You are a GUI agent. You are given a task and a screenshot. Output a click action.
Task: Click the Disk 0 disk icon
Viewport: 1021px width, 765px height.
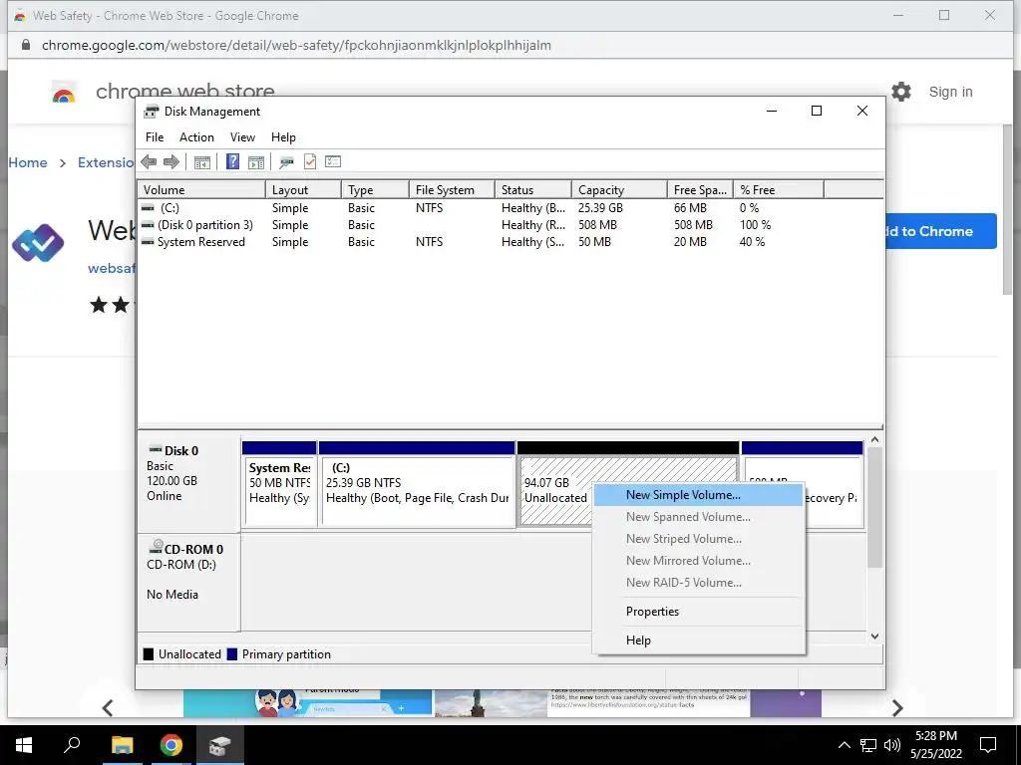(155, 449)
